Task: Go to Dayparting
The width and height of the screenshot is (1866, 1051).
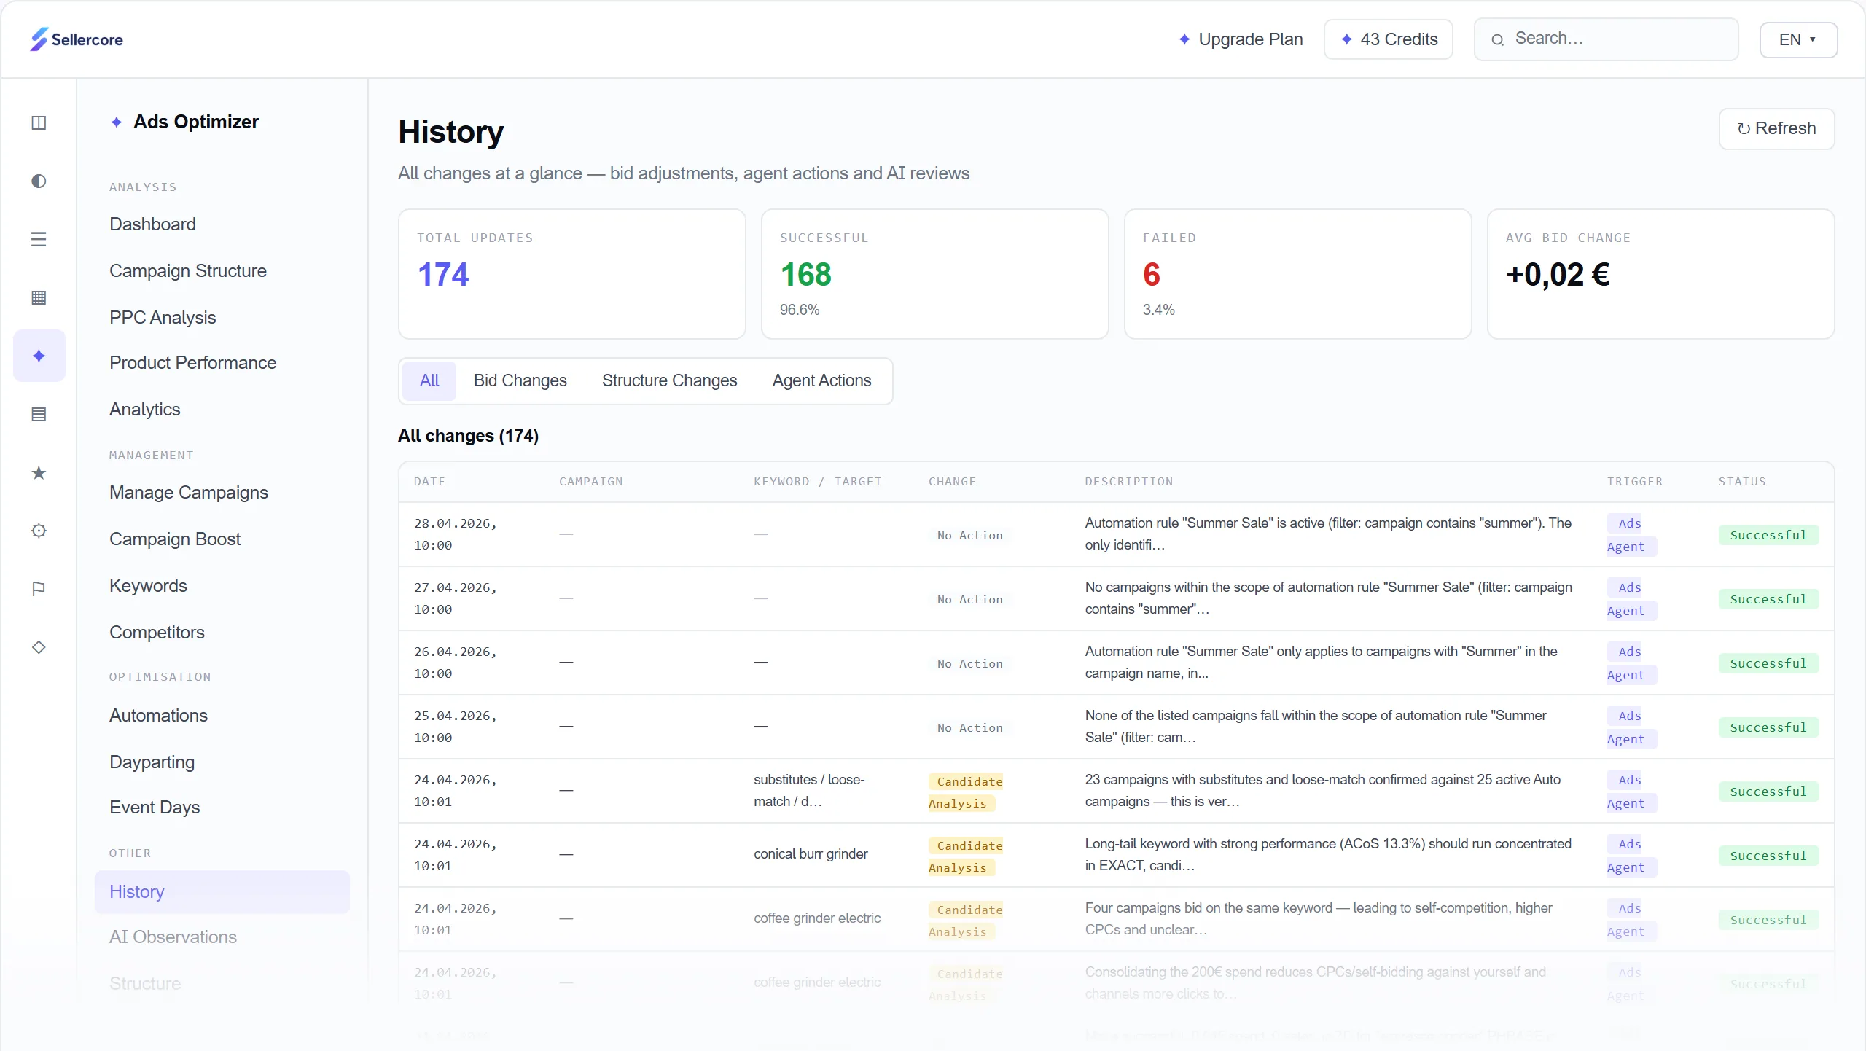Action: pos(152,762)
